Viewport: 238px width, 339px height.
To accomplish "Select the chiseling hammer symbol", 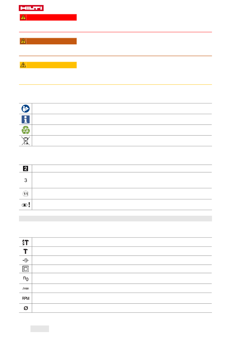I will tap(26, 251).
